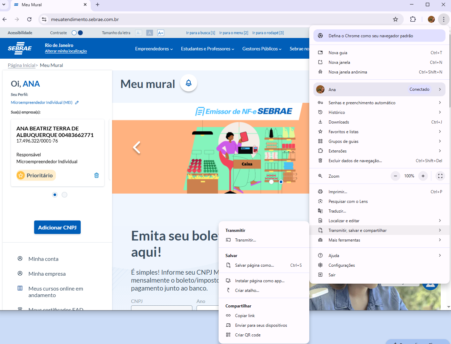The image size is (451, 344).
Task: Increase font size with A+ button
Action: tap(161, 33)
